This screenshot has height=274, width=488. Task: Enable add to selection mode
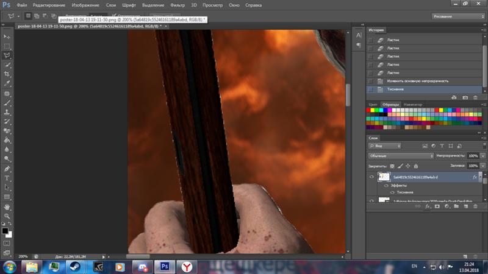click(37, 16)
